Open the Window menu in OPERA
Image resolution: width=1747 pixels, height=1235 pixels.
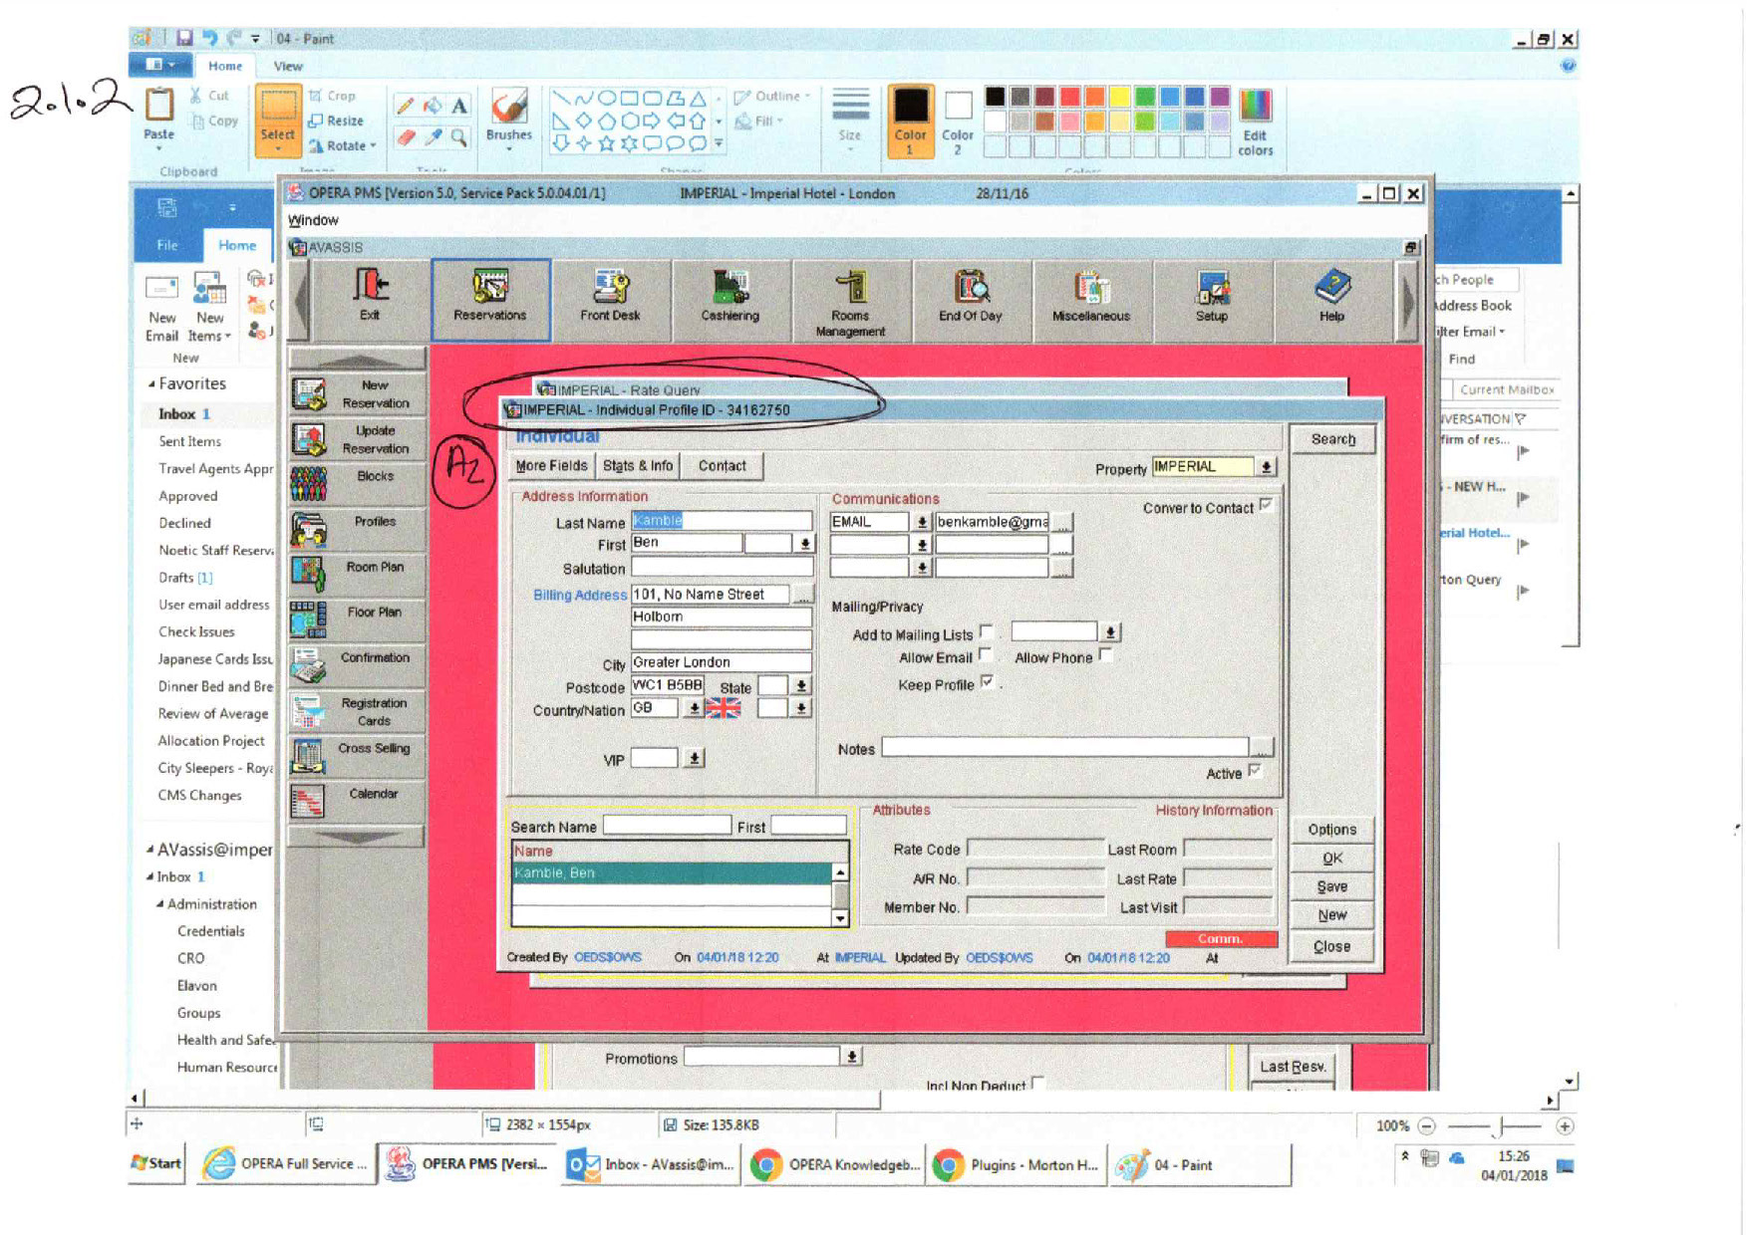coord(313,220)
